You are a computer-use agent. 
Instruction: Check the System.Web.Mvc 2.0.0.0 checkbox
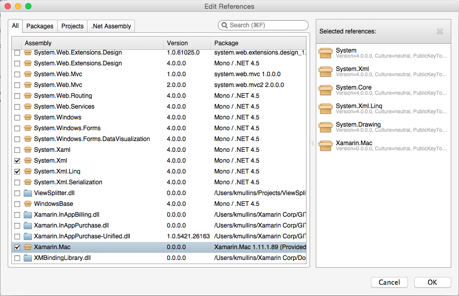tap(18, 85)
